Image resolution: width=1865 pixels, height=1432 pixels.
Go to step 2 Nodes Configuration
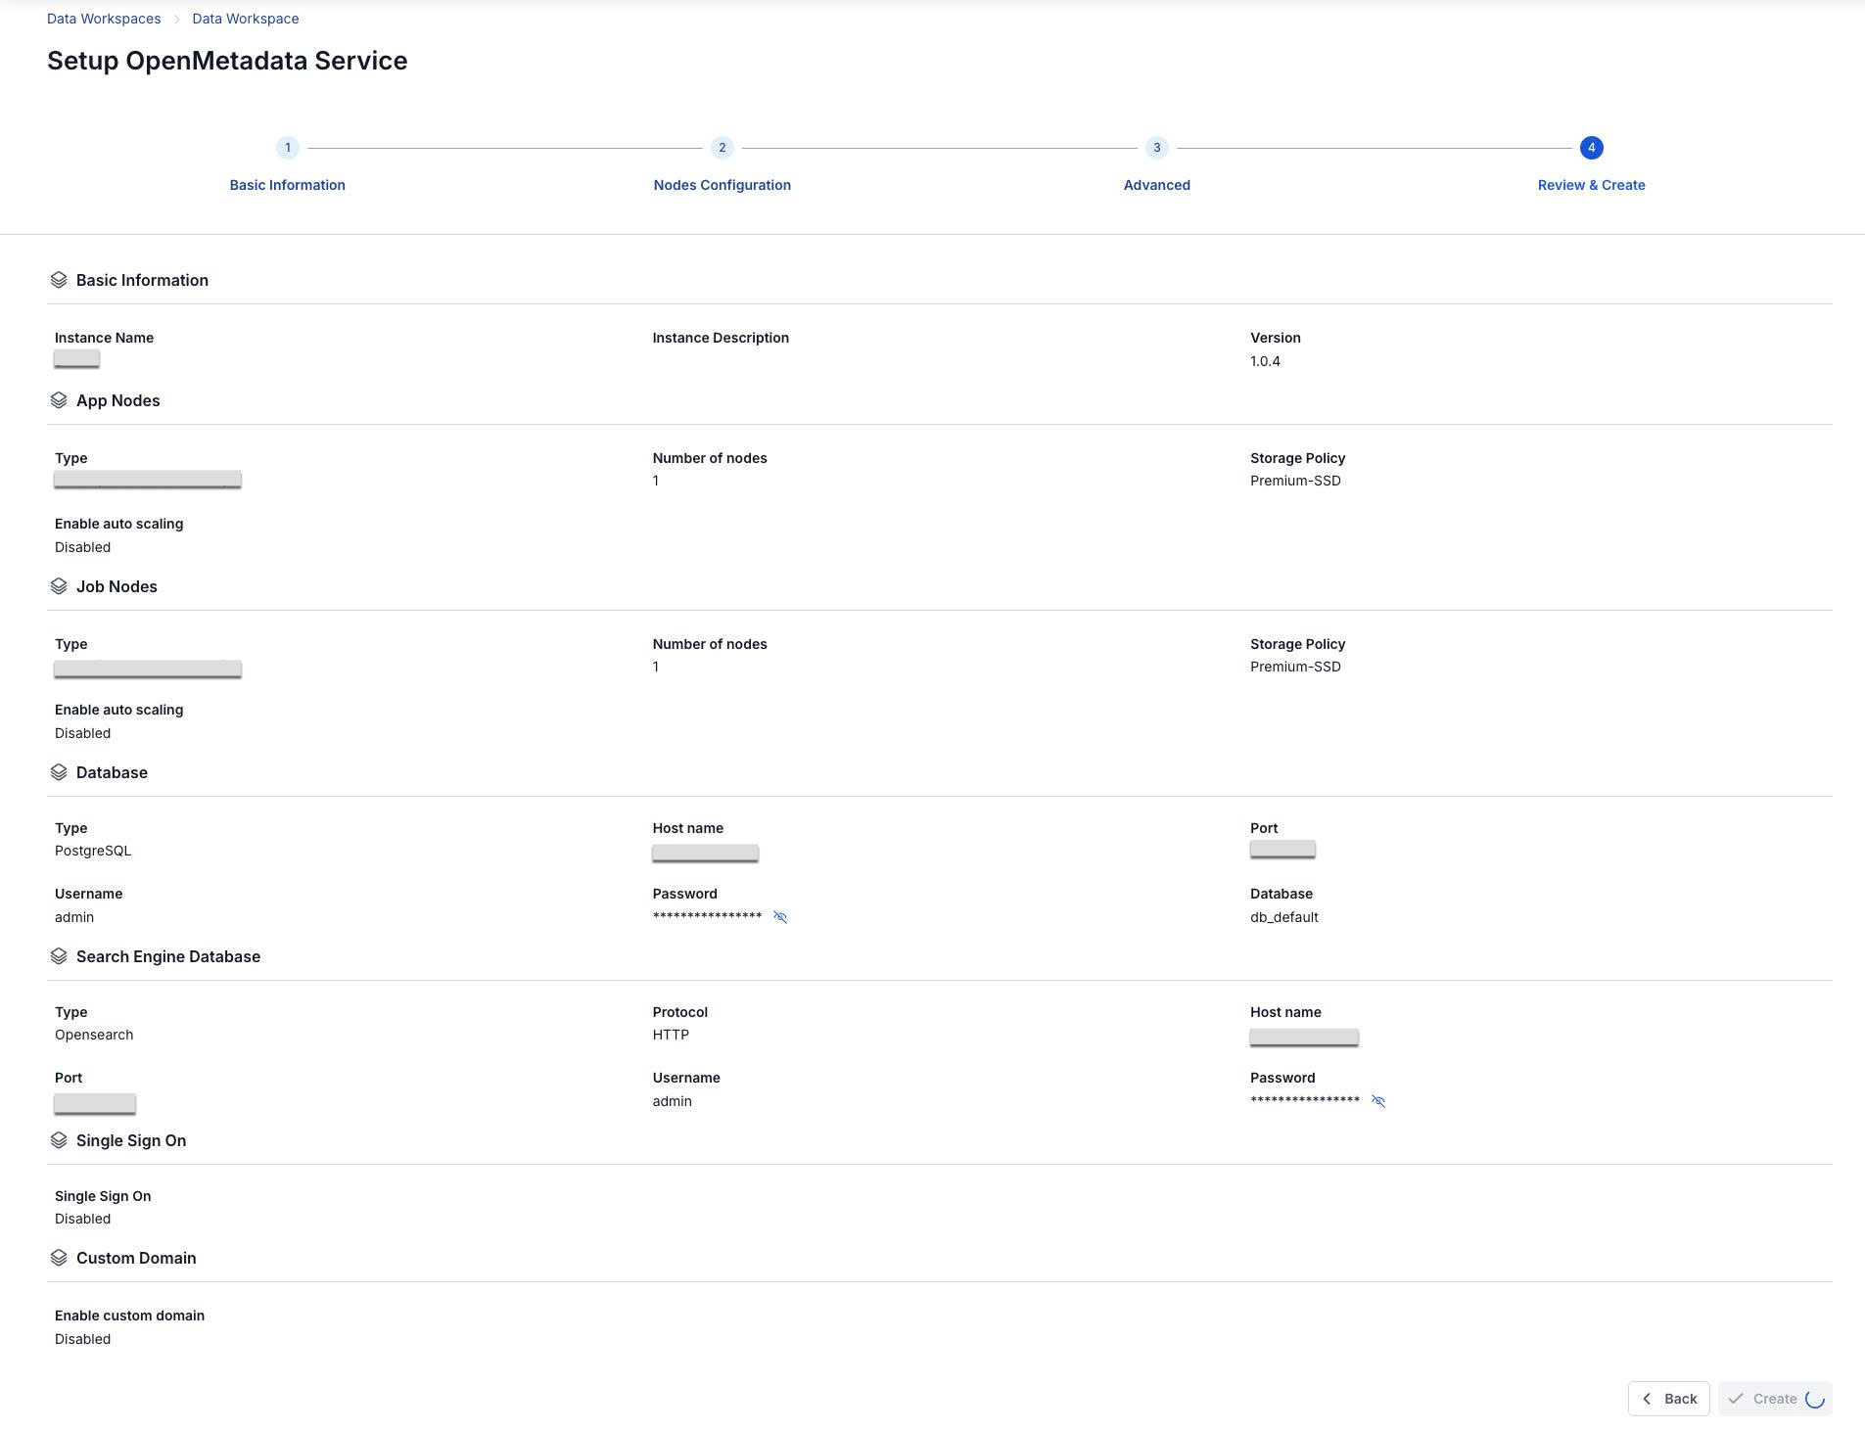click(723, 148)
